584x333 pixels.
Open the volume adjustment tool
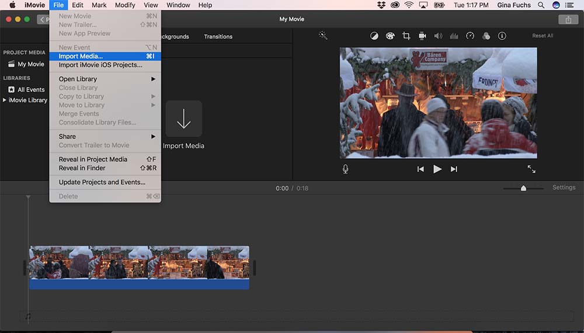(x=438, y=36)
